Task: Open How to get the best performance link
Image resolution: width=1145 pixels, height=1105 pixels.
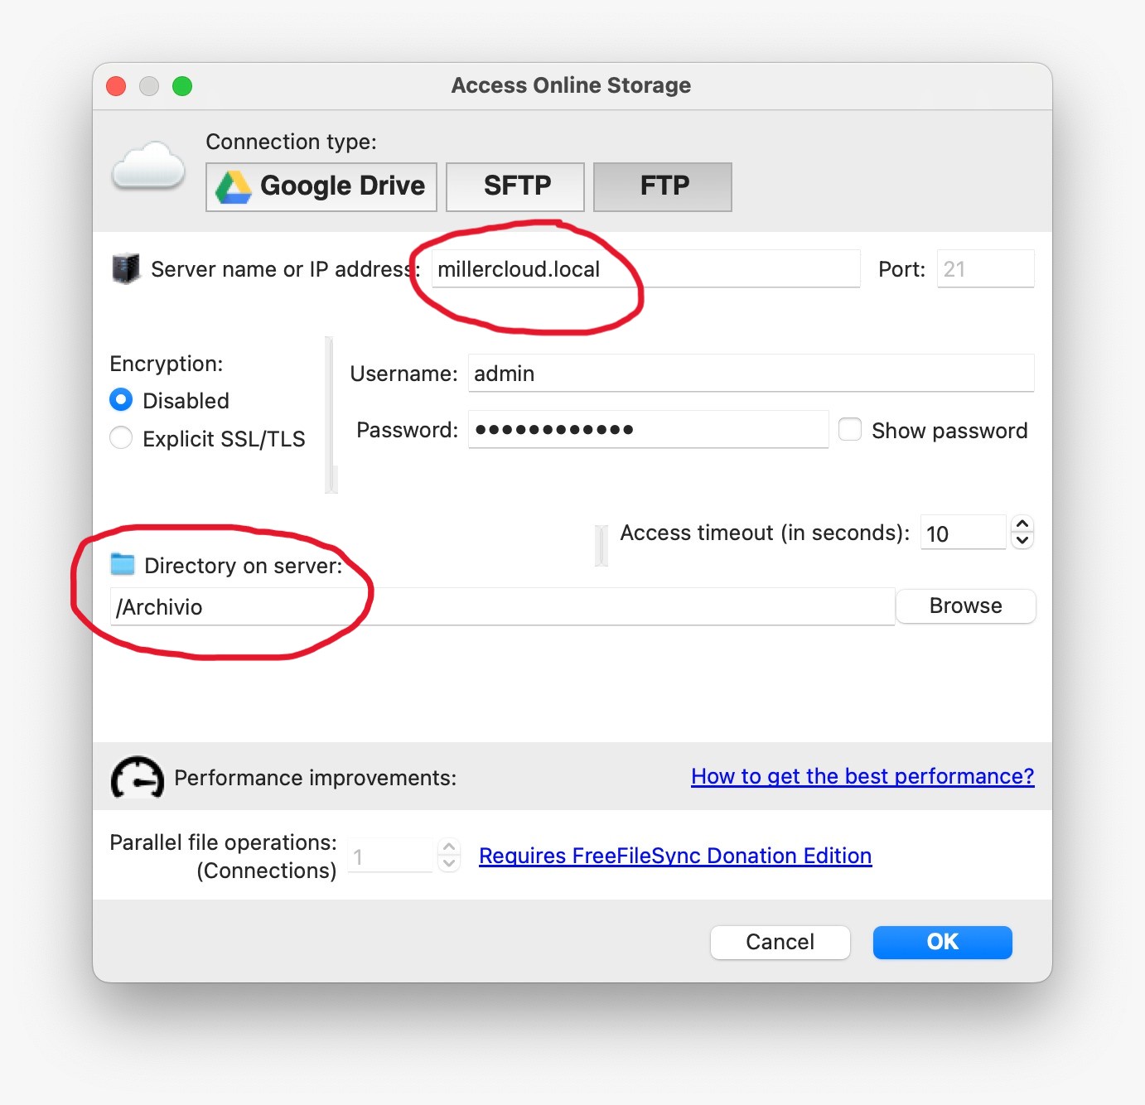Action: pyautogui.click(x=862, y=776)
